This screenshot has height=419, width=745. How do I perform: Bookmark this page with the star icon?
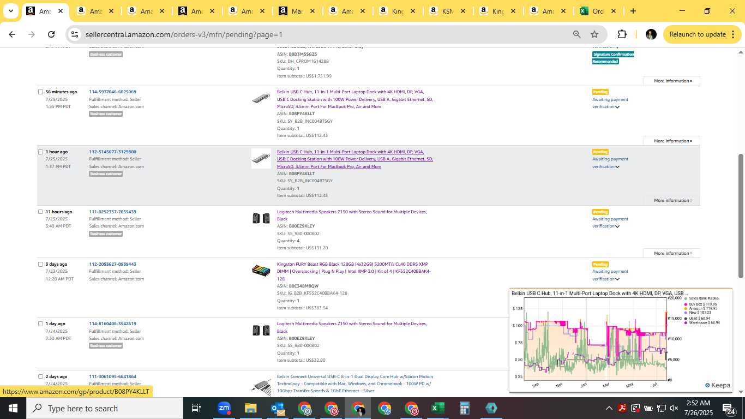click(x=594, y=34)
